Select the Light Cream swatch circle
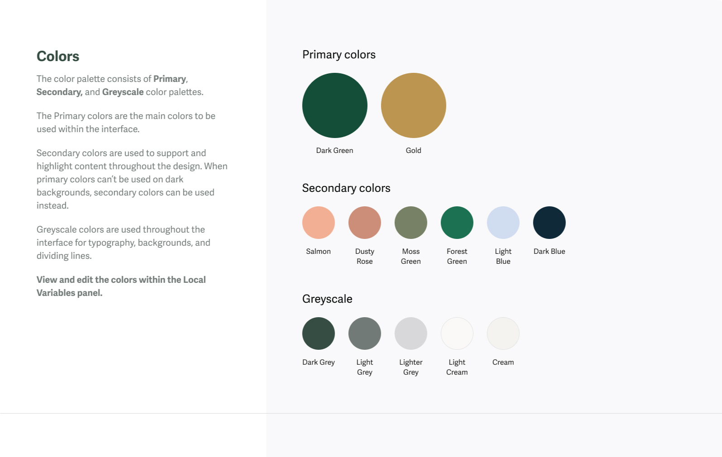The image size is (722, 457). point(457,333)
